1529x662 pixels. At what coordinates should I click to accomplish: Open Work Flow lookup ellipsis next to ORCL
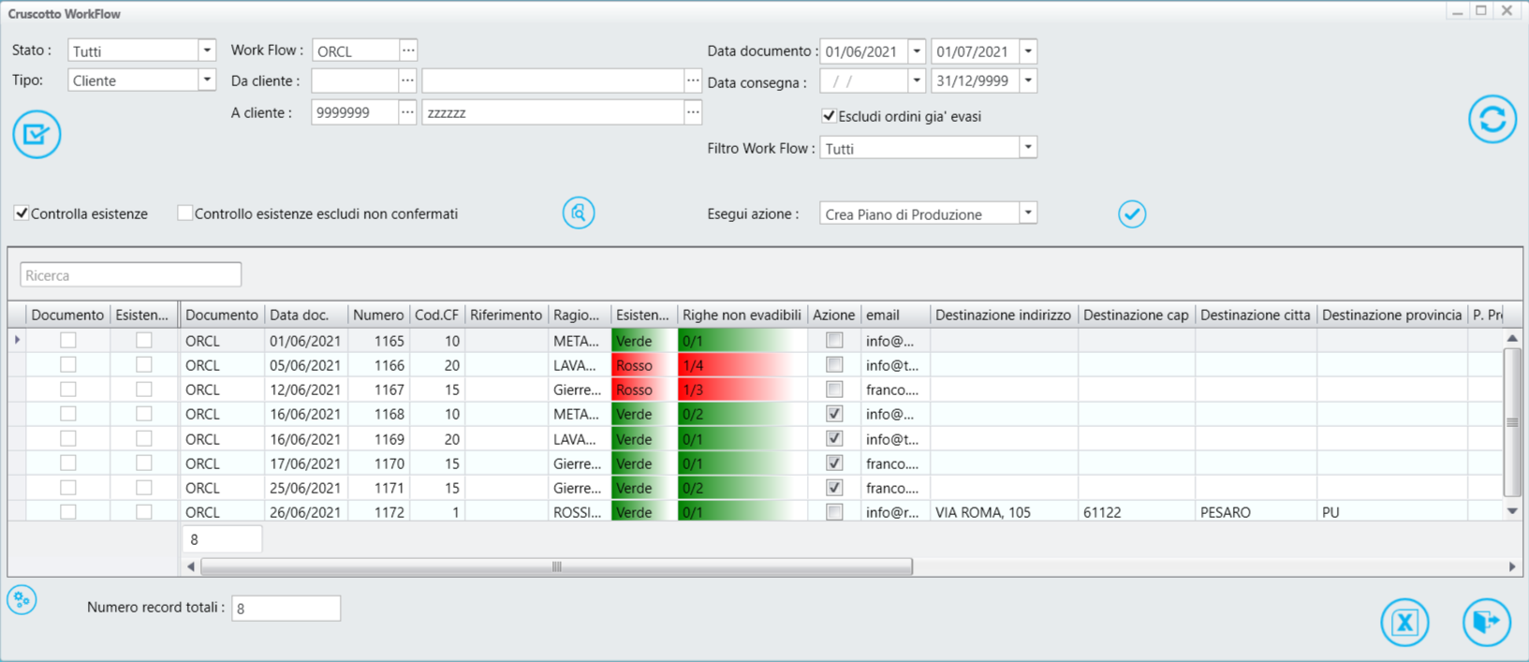408,51
